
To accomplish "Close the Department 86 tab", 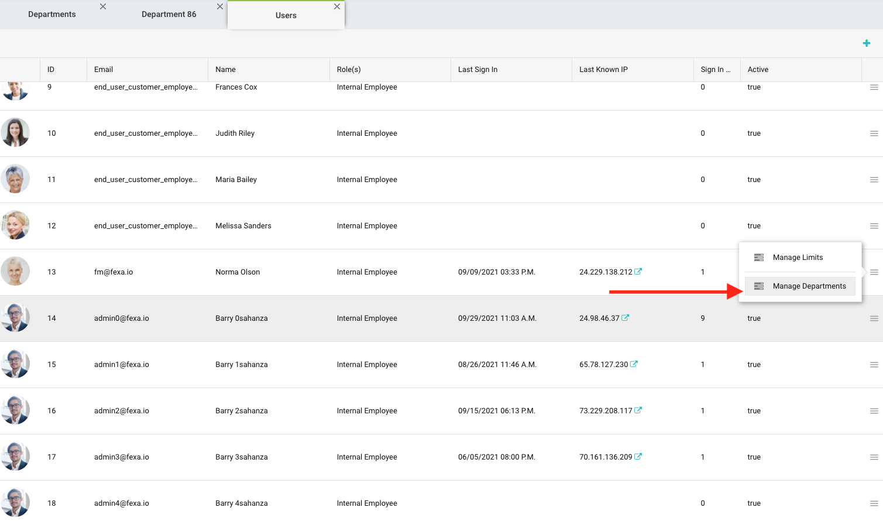I will click(220, 6).
